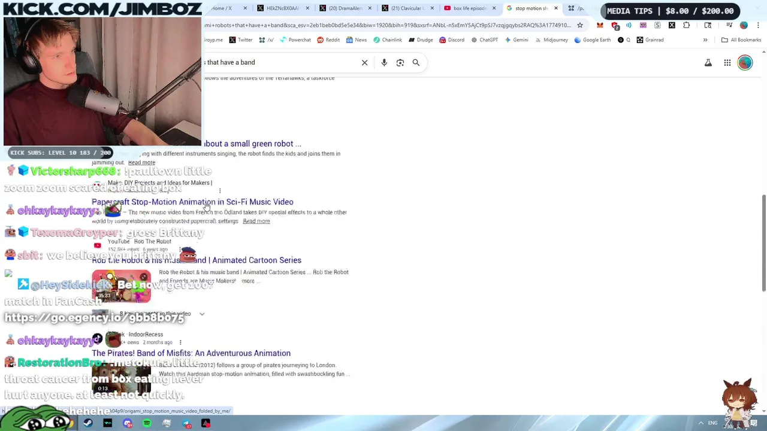Open the Google apps grid
The height and width of the screenshot is (431, 767).
tap(727, 63)
